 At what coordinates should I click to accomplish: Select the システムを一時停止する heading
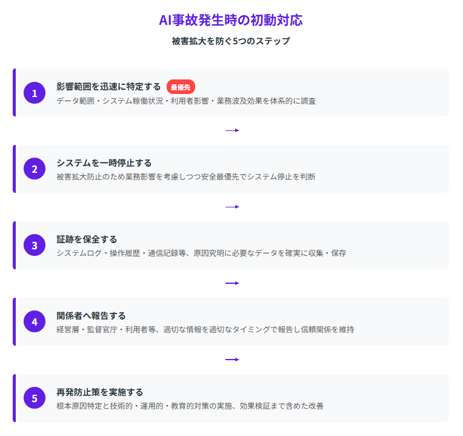(x=104, y=163)
